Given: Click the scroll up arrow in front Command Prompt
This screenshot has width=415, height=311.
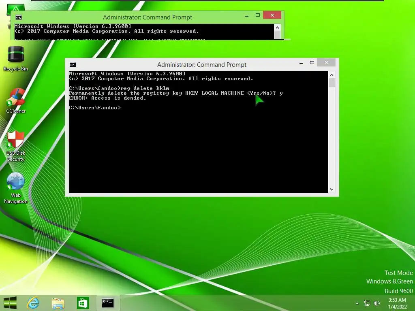Looking at the screenshot, I should click(x=332, y=75).
